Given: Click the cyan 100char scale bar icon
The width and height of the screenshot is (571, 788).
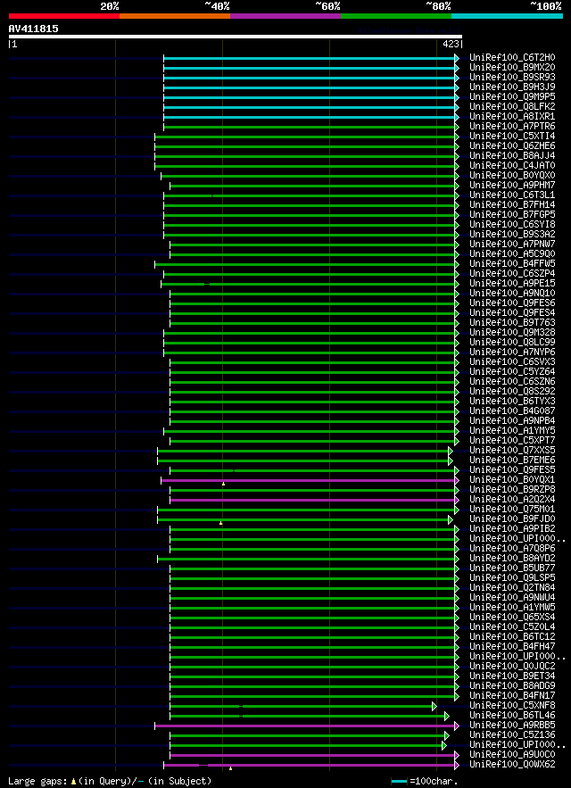Looking at the screenshot, I should point(399,782).
